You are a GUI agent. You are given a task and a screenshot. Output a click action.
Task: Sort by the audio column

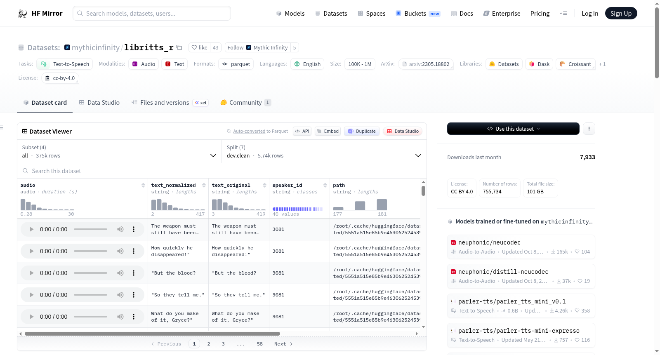(x=143, y=185)
